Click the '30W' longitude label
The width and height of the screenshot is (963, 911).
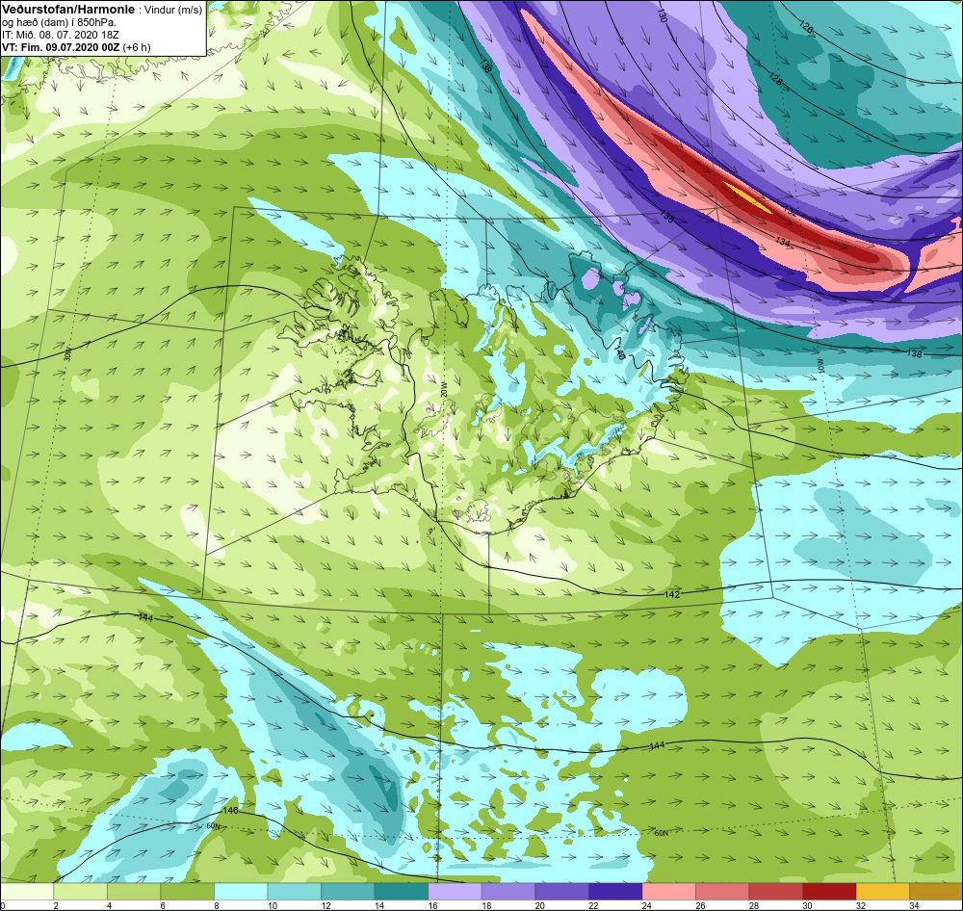(x=67, y=353)
